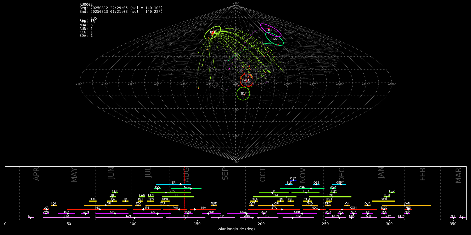Image resolution: width=471 pixels, height=235 pixels.
Task: Select the End: 20250813 01:21:03 line
Action: coord(121,11)
